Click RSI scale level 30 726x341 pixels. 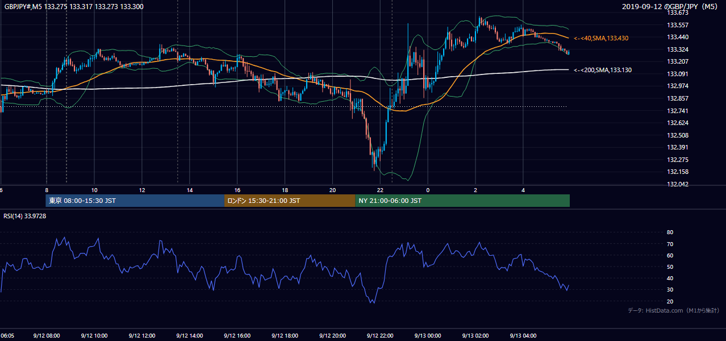pos(670,290)
